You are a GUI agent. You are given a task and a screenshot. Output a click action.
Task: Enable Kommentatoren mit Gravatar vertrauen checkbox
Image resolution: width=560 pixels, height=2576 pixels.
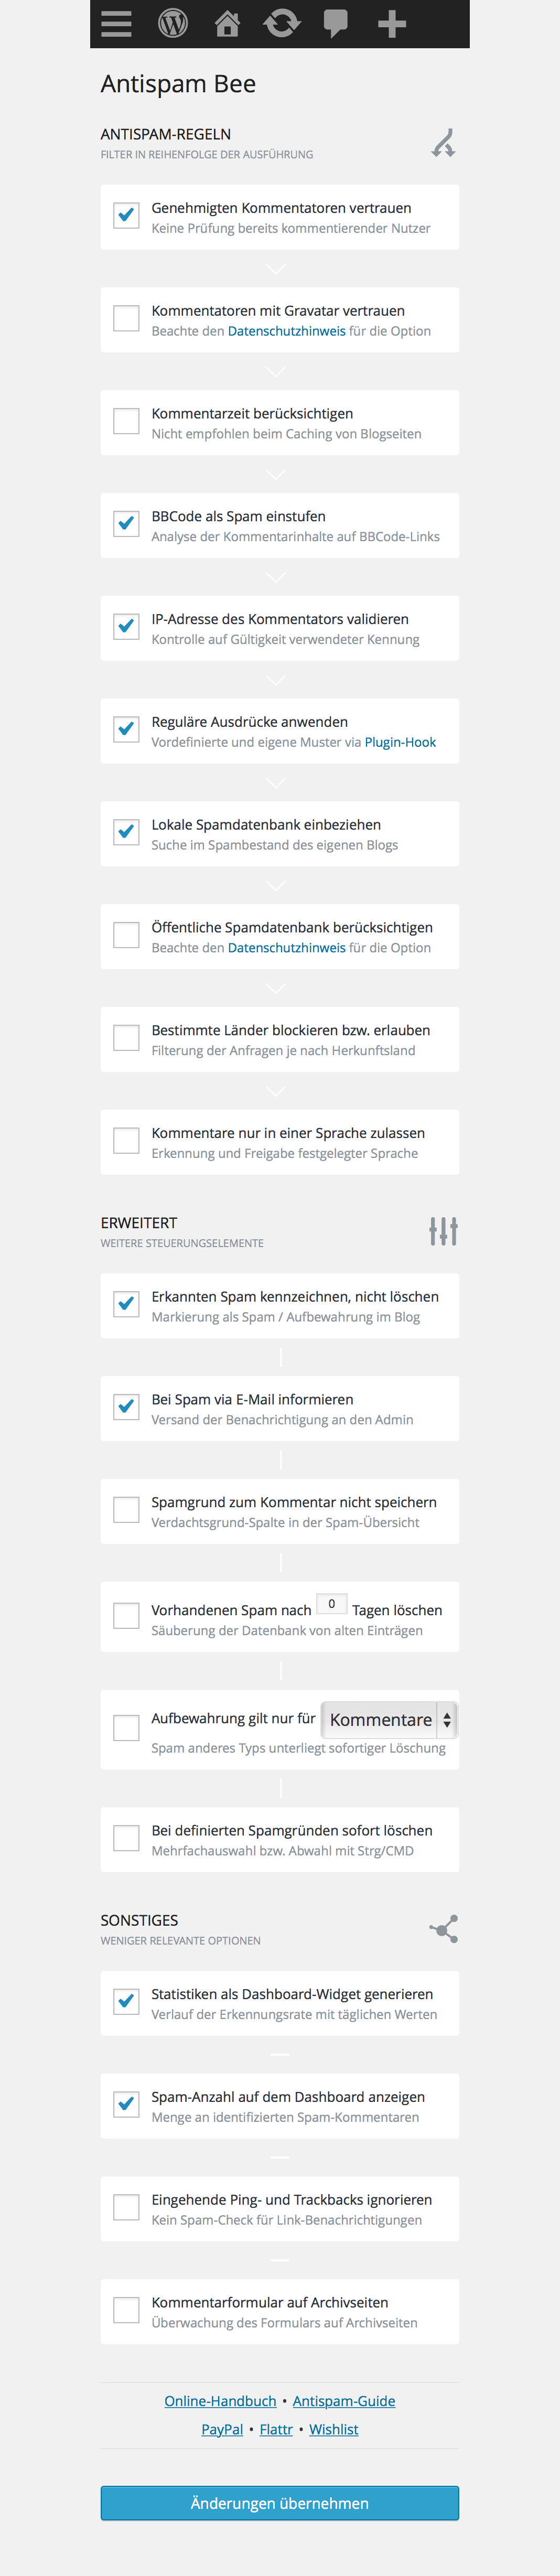click(x=126, y=318)
